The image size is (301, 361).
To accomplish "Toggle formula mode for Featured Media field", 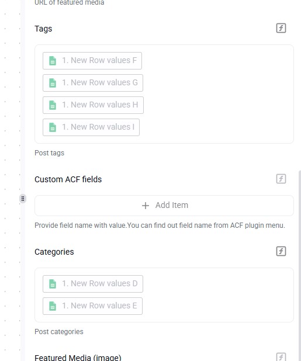I will click(281, 357).
